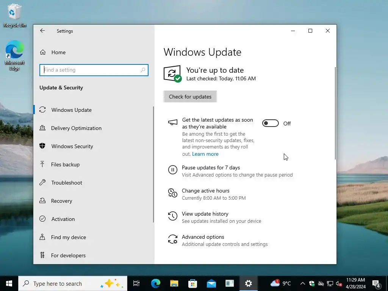Click the Windows Update pane scrollbar
388x291 pixels.
pos(335,113)
